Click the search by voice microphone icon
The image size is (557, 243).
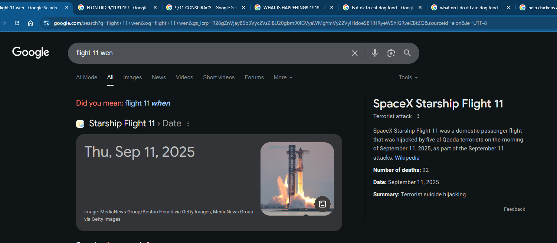pyautogui.click(x=375, y=53)
